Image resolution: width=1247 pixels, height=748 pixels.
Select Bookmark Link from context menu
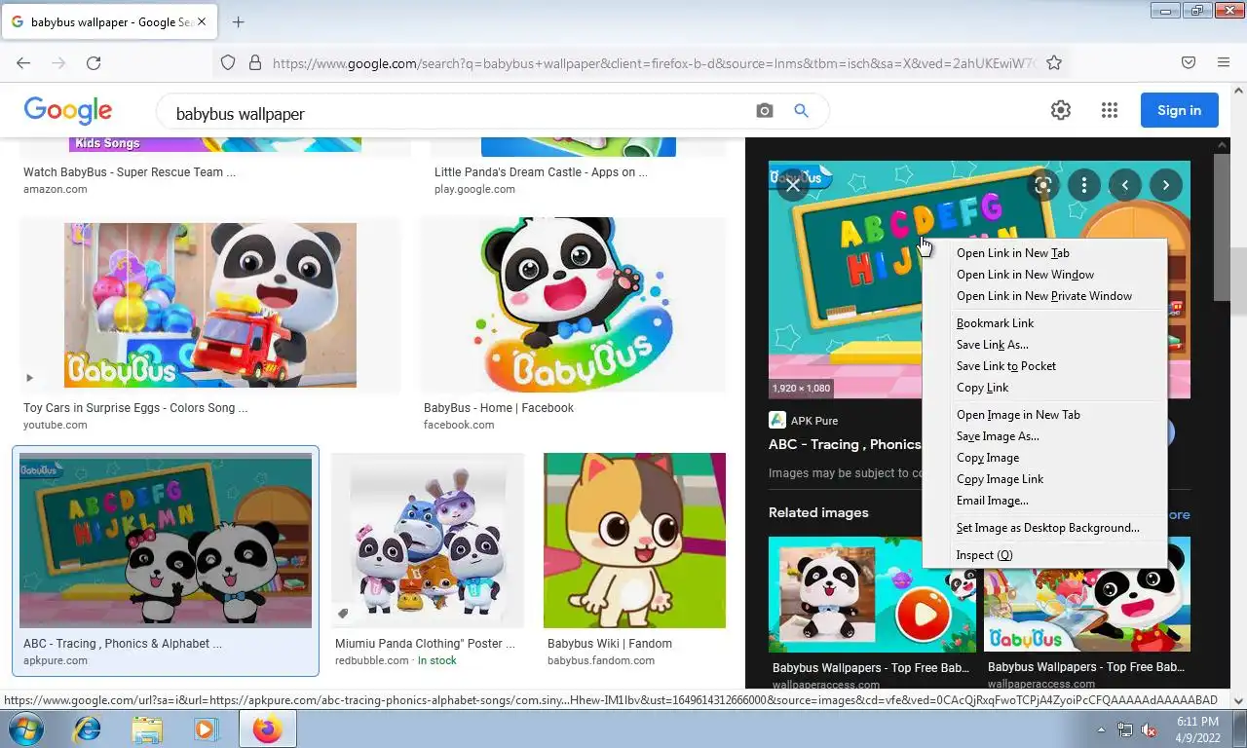click(x=1044, y=323)
